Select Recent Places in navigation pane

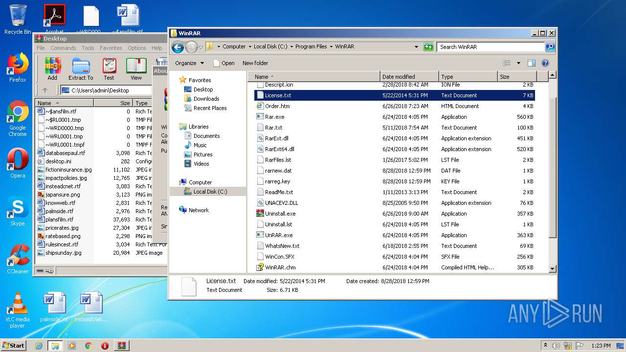tap(210, 108)
